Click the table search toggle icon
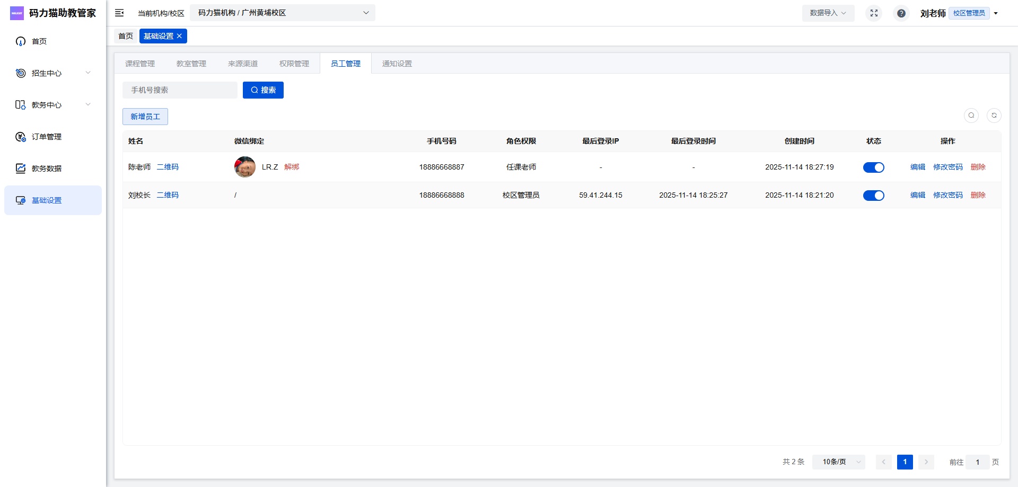This screenshot has width=1018, height=487. point(971,116)
